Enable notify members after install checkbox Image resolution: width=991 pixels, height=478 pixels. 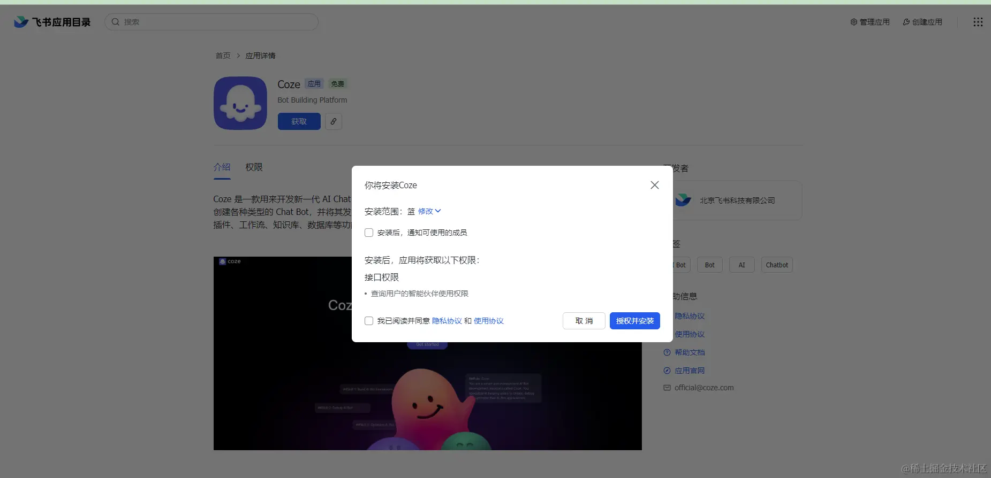click(x=369, y=233)
